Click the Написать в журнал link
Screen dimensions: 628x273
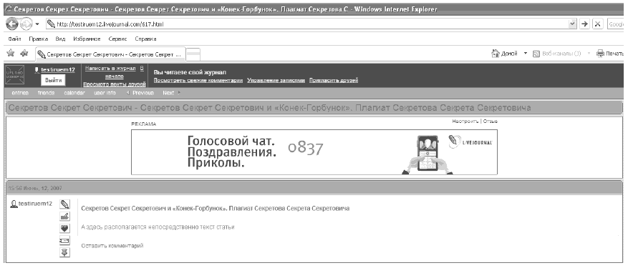pos(110,69)
